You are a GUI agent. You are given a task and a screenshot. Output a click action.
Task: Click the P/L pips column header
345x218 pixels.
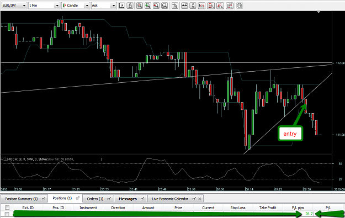pyautogui.click(x=298, y=208)
